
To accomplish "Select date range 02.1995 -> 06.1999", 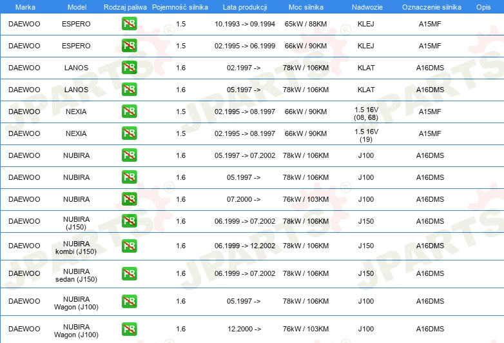I will click(x=245, y=46).
